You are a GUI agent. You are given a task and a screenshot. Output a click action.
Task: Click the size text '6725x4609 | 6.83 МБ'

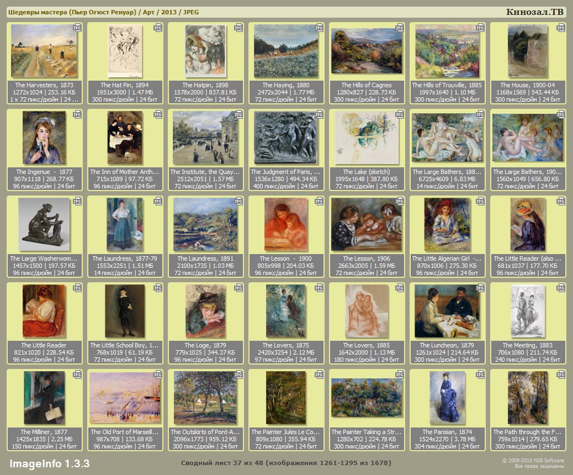tap(447, 179)
